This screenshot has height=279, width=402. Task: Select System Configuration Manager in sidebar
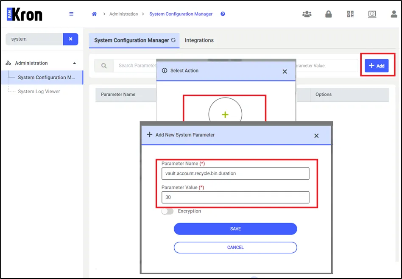click(x=42, y=78)
